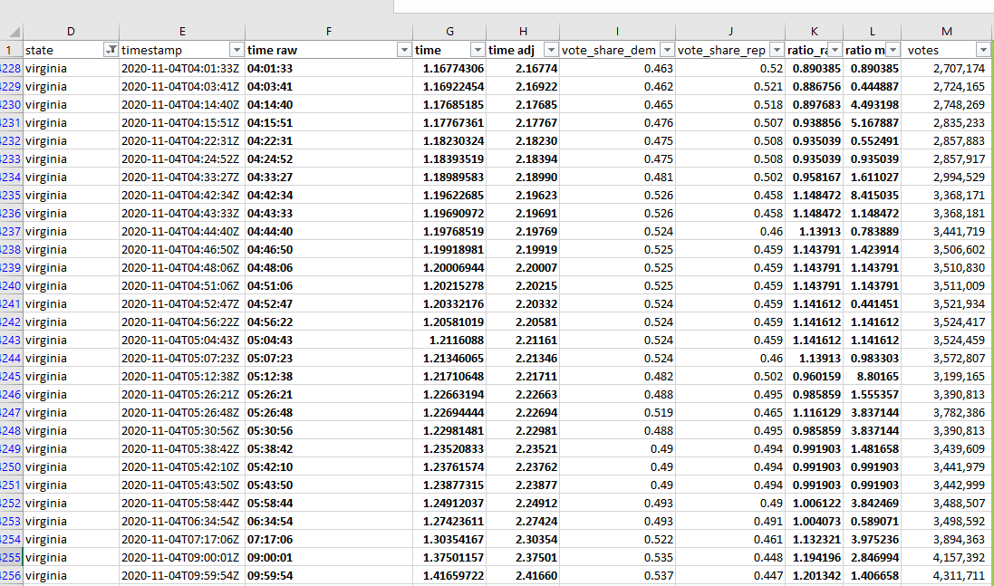The width and height of the screenshot is (994, 586).
Task: Click cell with timestamp 2020-11-04T04:42:34Z
Action: pyautogui.click(x=182, y=195)
